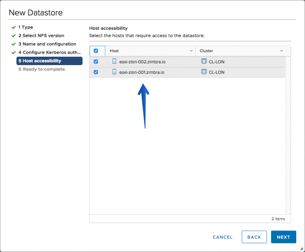Click the host list vertical scrollbar
This screenshot has width=305, height=252.
(288, 135)
